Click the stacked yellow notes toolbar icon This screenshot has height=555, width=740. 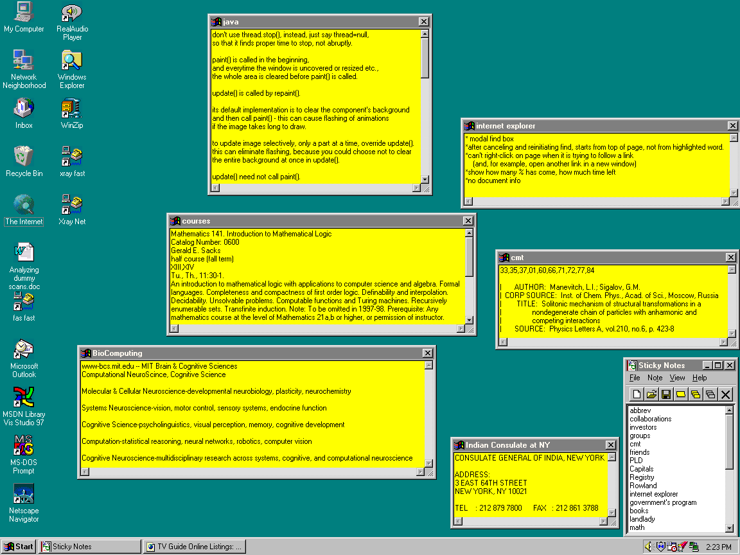click(695, 394)
